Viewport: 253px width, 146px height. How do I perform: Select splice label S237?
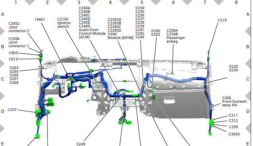point(140,19)
